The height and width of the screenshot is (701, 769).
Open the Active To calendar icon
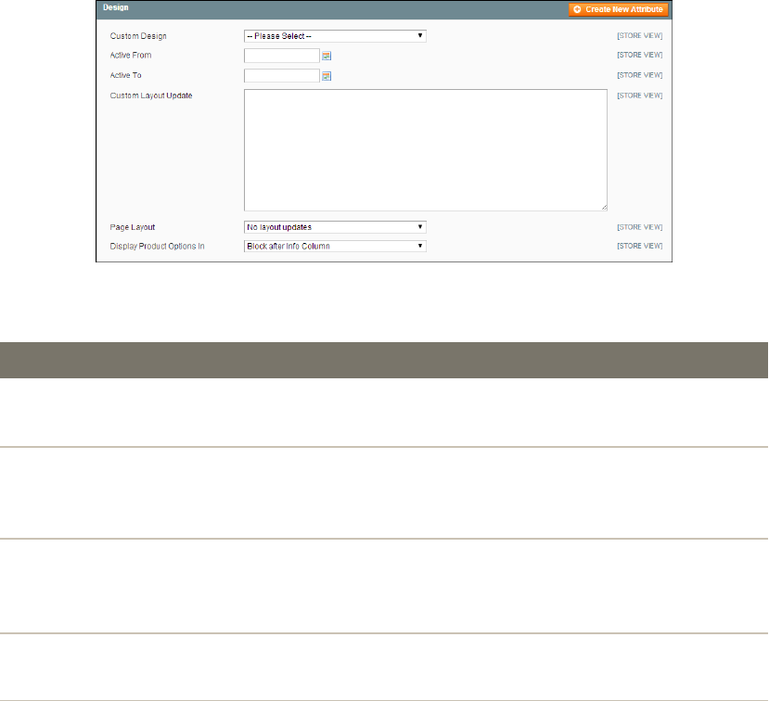tap(327, 76)
